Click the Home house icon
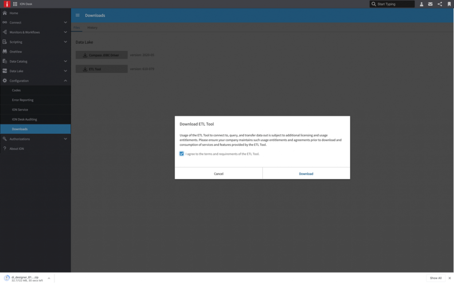This screenshot has height=284, width=454. click(4, 13)
